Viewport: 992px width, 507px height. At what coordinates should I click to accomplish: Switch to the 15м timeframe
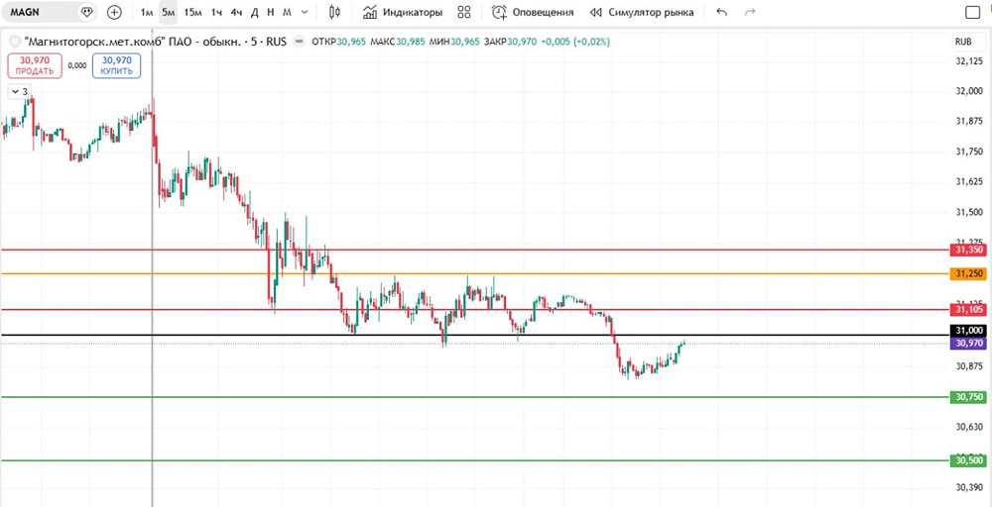(x=193, y=12)
